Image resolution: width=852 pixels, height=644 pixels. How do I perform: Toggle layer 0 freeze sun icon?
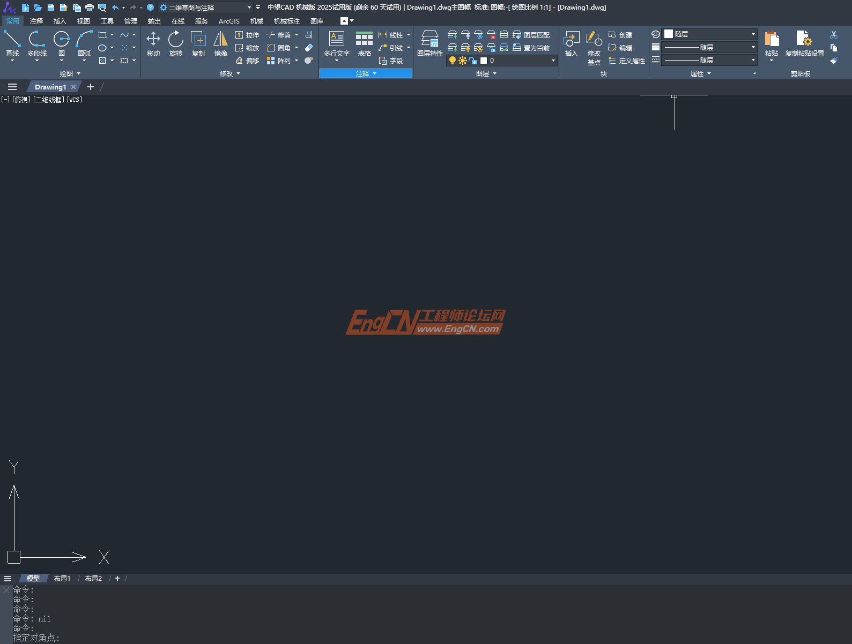tap(463, 61)
